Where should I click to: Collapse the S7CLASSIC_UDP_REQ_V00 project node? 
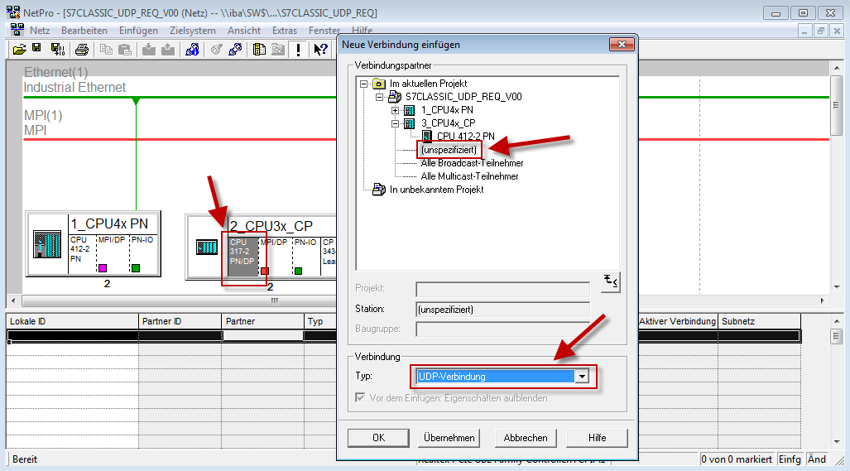point(379,97)
